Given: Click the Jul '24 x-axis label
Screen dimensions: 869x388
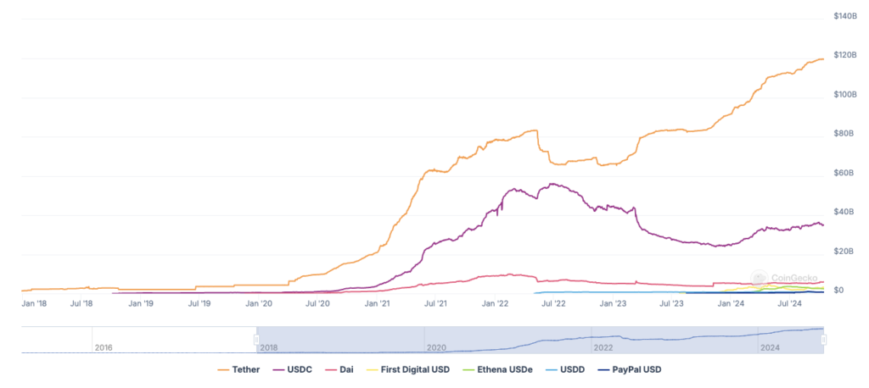Looking at the screenshot, I should 789,303.
